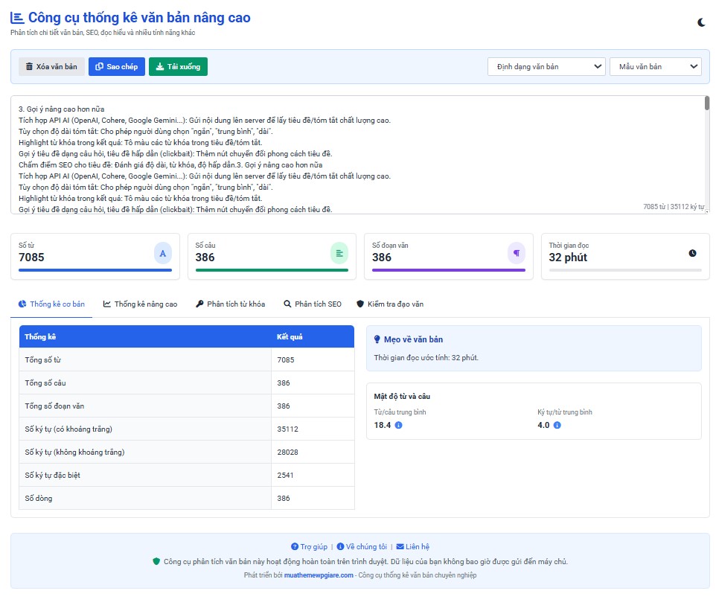The image size is (716, 614).
Task: Click value 28028 in table
Action: coord(288,452)
